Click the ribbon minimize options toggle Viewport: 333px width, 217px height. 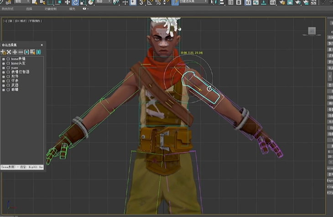(x=85, y=9)
